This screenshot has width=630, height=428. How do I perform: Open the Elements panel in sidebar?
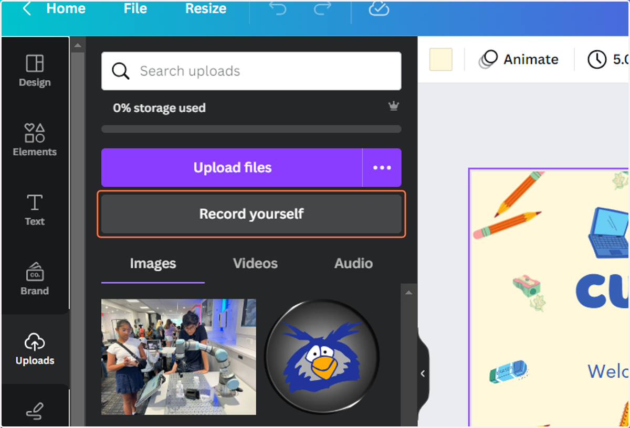(35, 140)
